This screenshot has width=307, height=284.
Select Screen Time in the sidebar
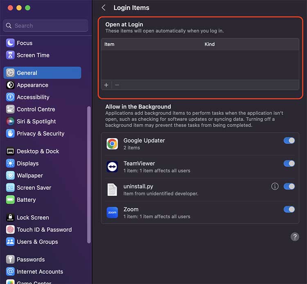(x=42, y=55)
